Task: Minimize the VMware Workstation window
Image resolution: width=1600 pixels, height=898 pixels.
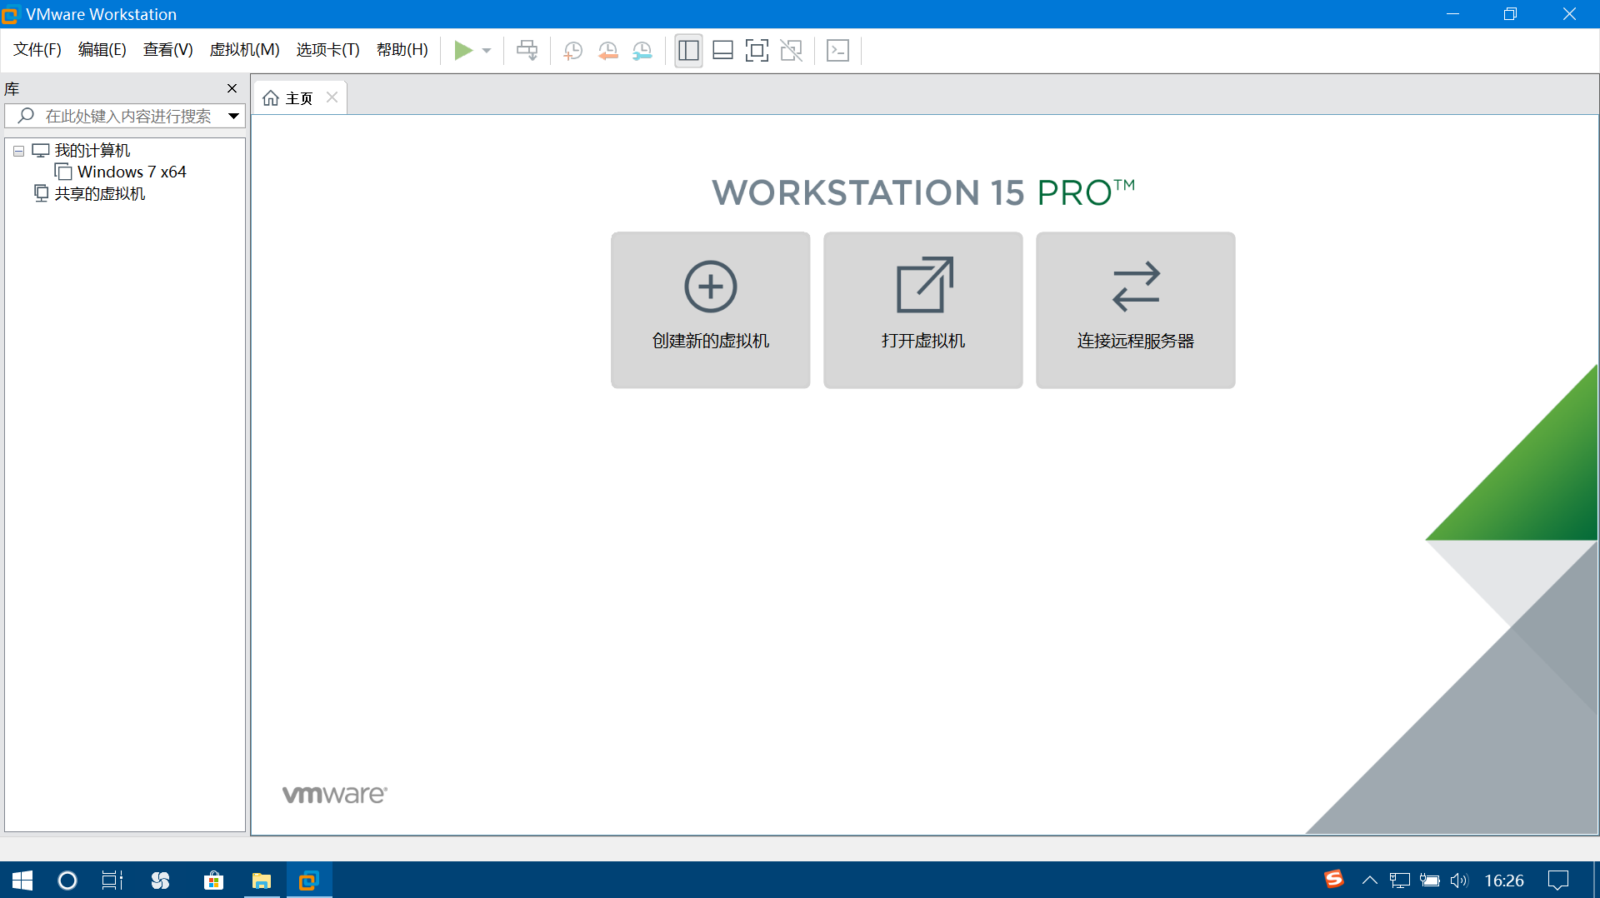Action: [1452, 14]
